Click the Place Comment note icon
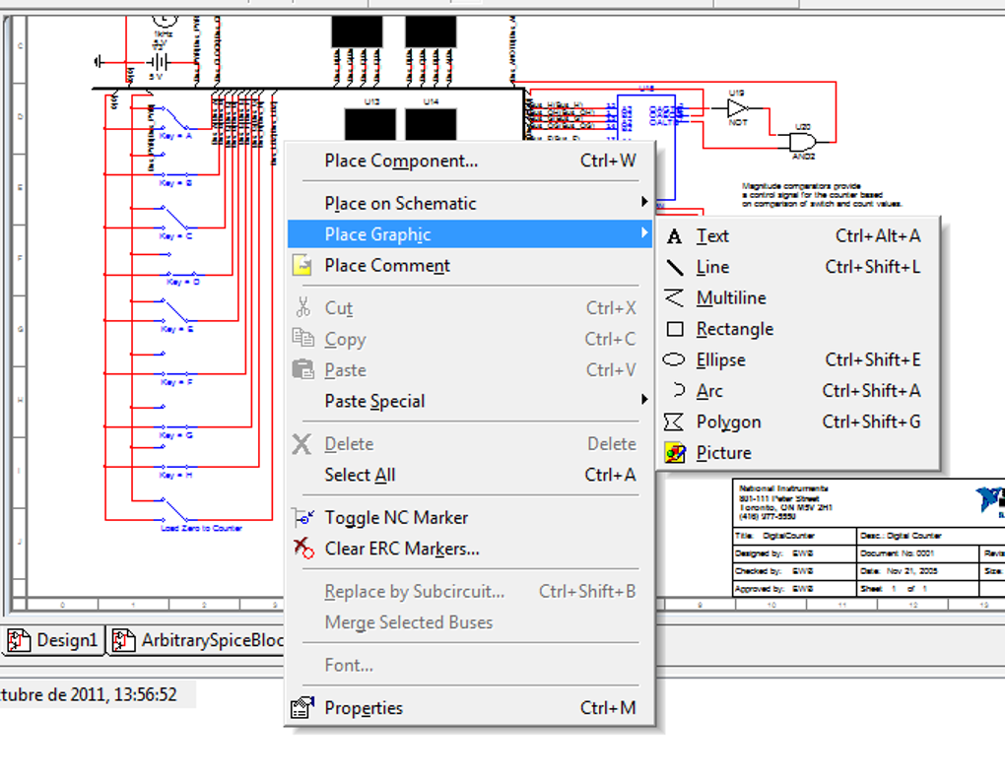This screenshot has width=1005, height=779. pyautogui.click(x=302, y=265)
